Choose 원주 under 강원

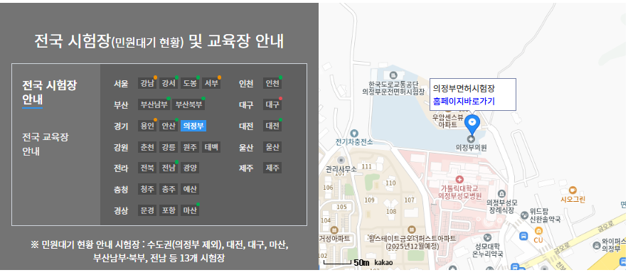(190, 147)
